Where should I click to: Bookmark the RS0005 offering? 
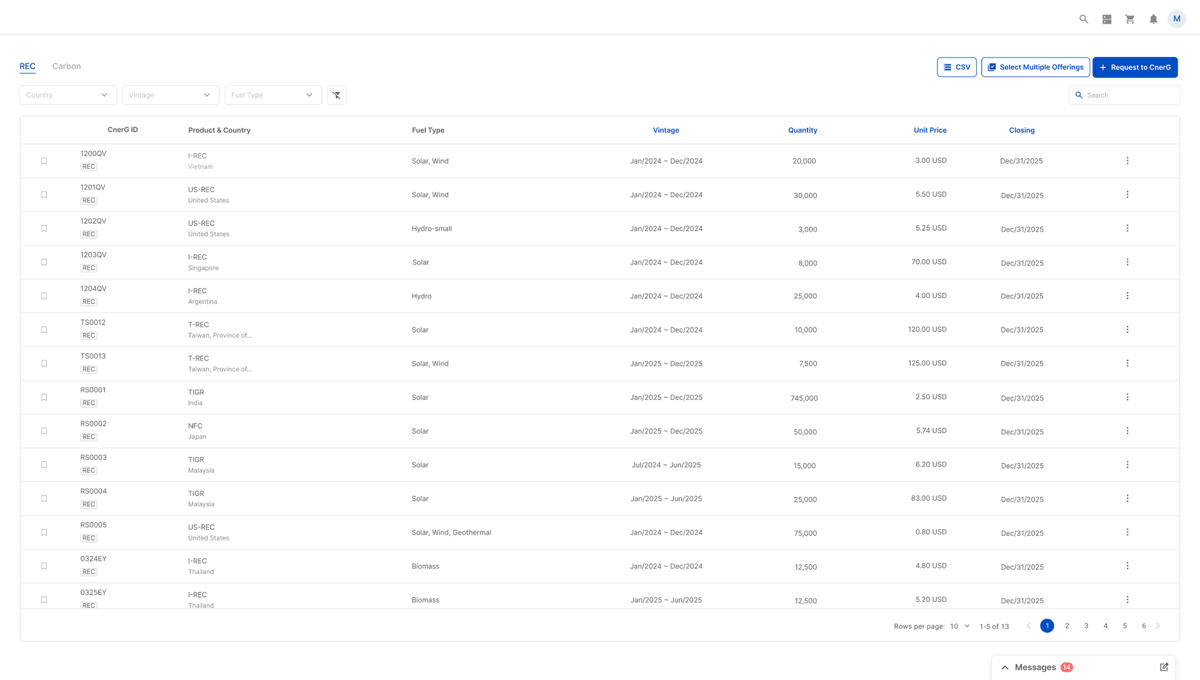[44, 532]
